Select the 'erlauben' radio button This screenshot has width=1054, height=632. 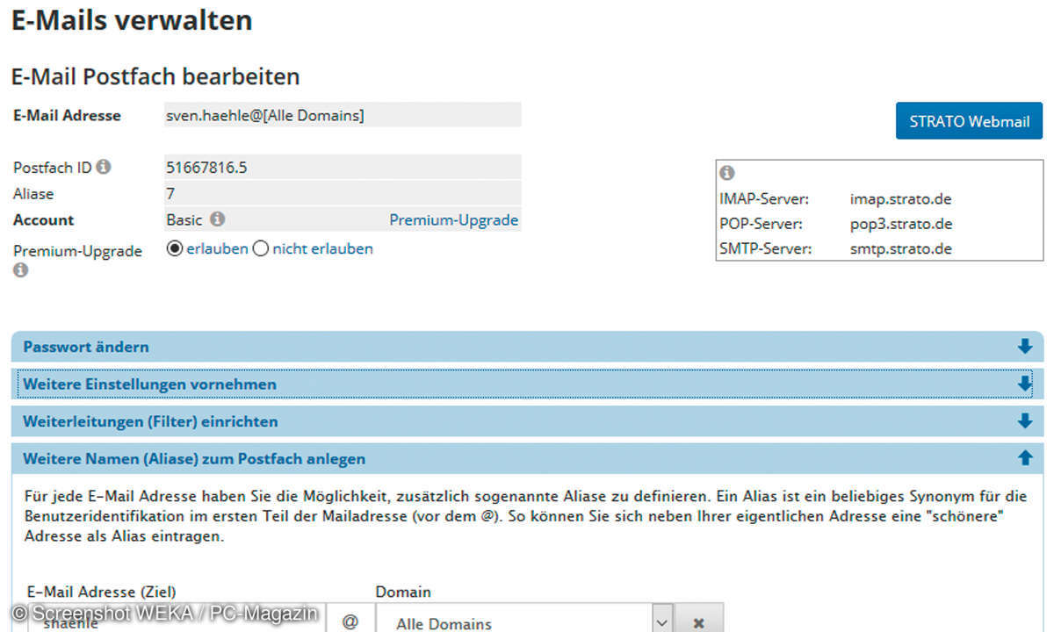point(174,248)
